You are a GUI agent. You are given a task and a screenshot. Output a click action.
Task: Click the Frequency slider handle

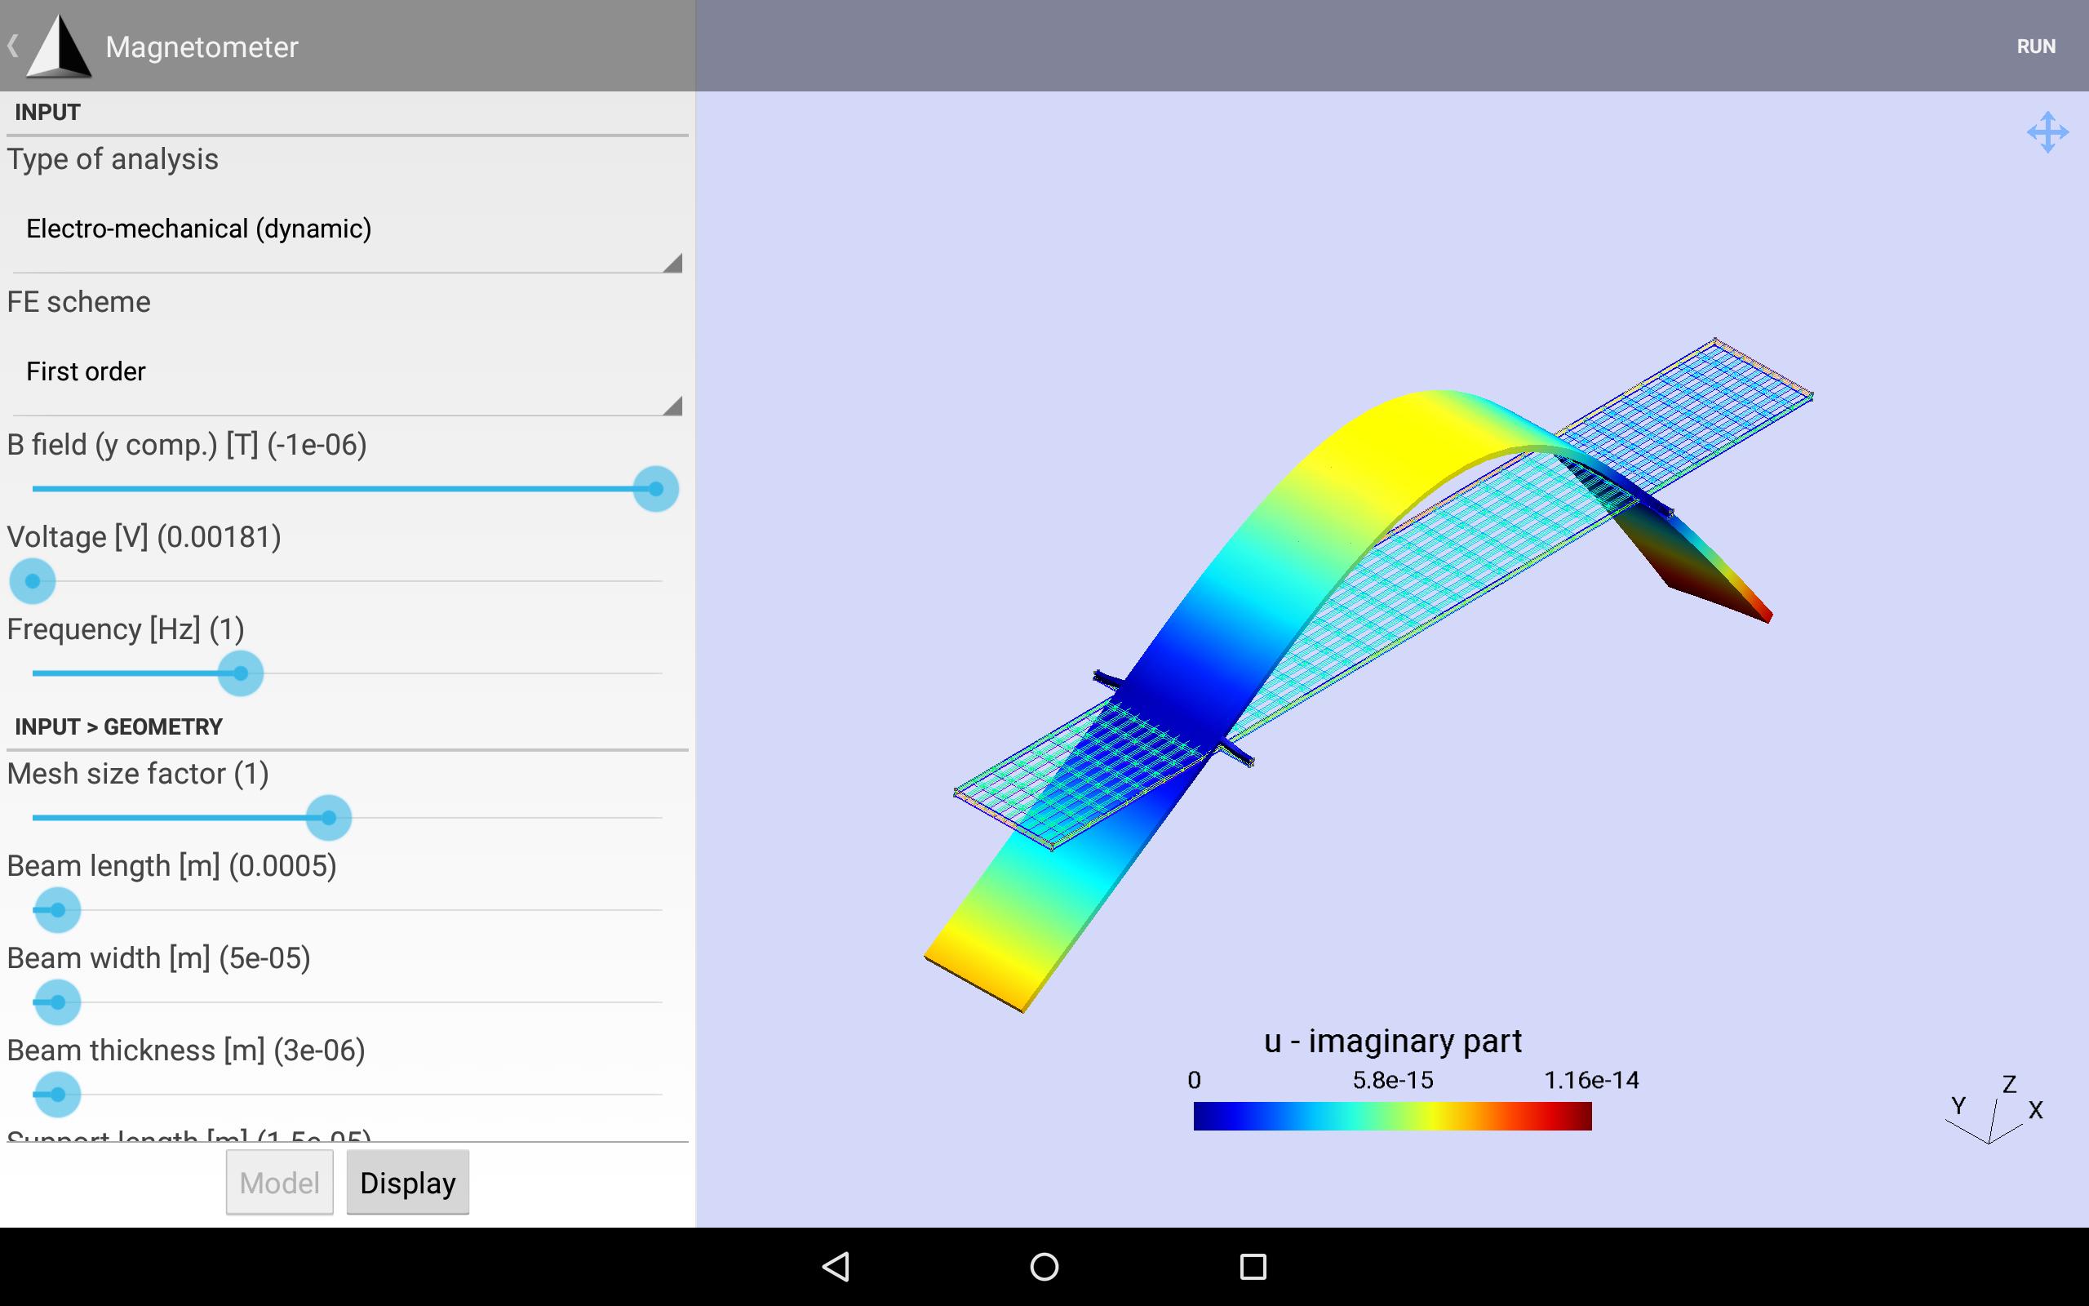pos(241,673)
